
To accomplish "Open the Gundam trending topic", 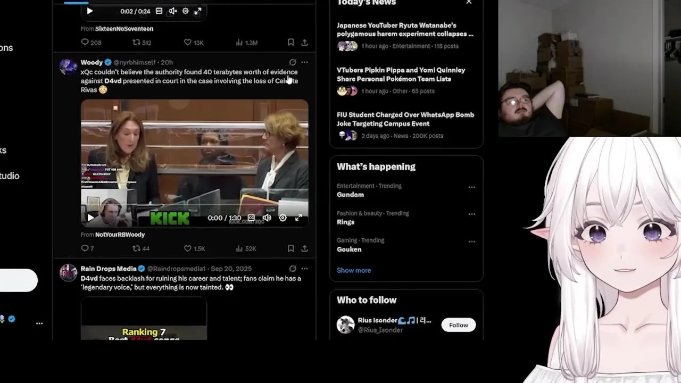I will [x=350, y=195].
